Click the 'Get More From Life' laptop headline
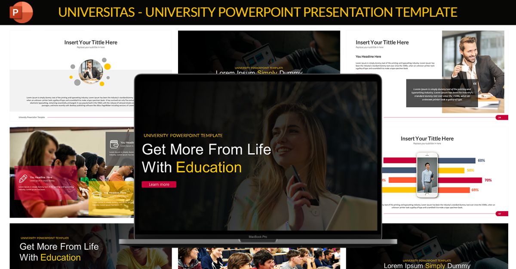 point(206,149)
